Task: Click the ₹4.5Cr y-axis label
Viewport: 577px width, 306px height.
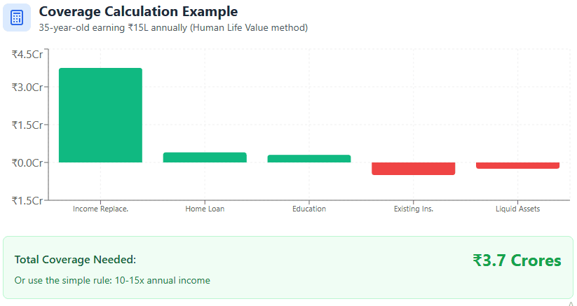Action: tap(27, 55)
